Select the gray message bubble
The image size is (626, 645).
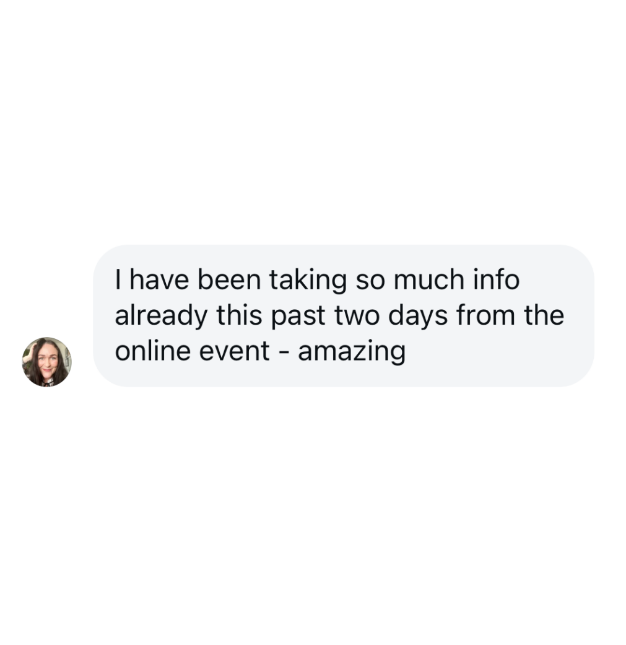coord(344,315)
